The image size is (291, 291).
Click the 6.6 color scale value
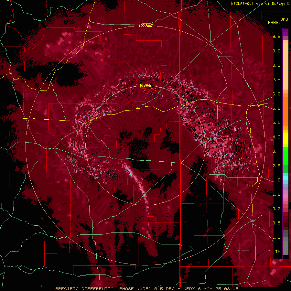pos(276,94)
